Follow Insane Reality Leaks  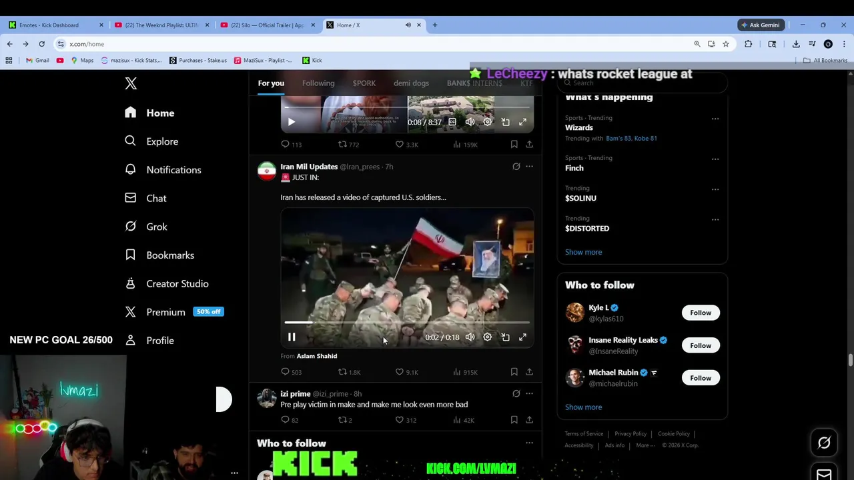[701, 345]
